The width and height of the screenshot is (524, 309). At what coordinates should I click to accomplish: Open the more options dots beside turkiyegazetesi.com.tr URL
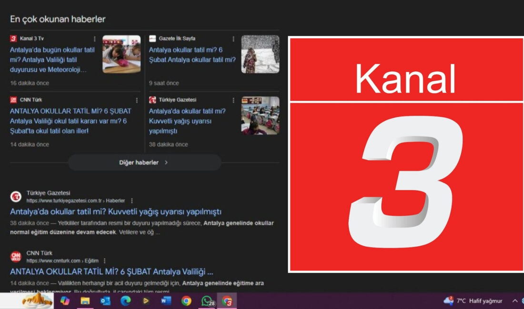132,201
